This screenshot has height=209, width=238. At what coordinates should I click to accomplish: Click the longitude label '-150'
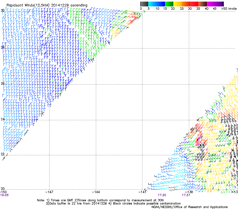pyautogui.click(x=3, y=192)
